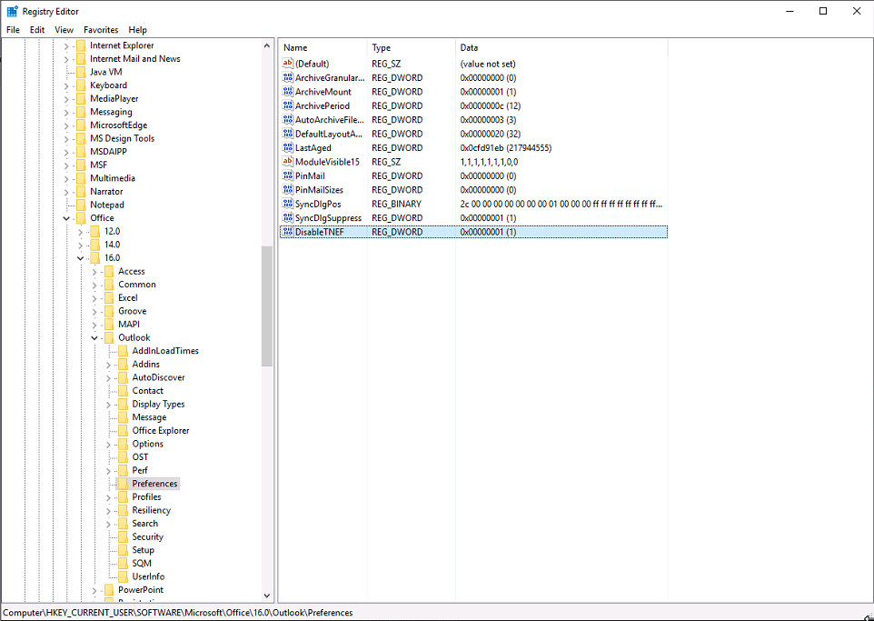The width and height of the screenshot is (874, 621).
Task: Click the SyncDlgPos binary value icon
Action: tap(288, 204)
